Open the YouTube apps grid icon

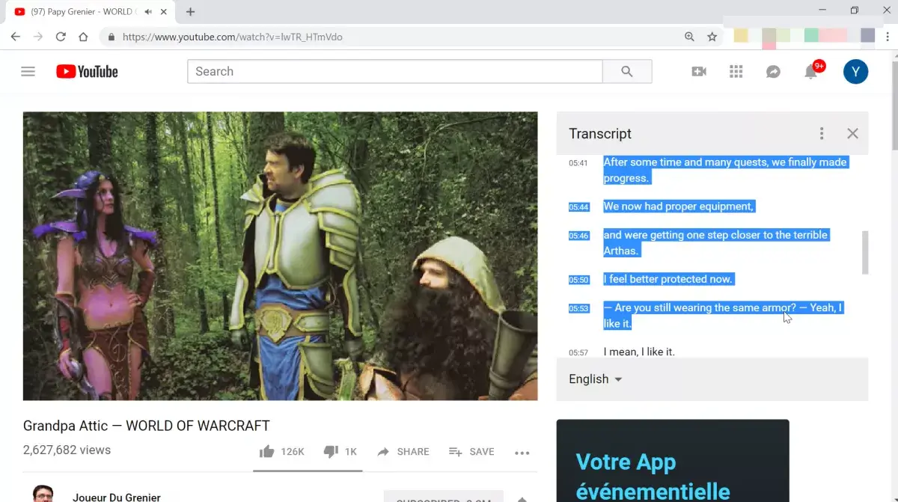click(736, 71)
